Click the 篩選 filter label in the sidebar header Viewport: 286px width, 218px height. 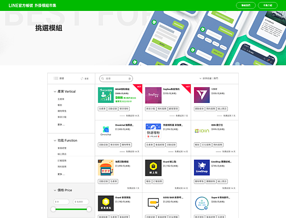point(61,79)
